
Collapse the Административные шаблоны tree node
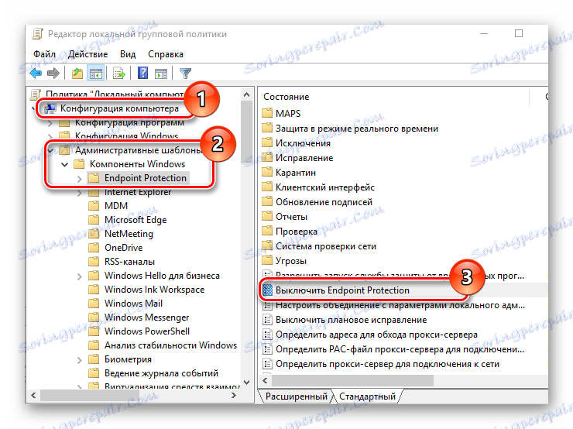point(50,150)
